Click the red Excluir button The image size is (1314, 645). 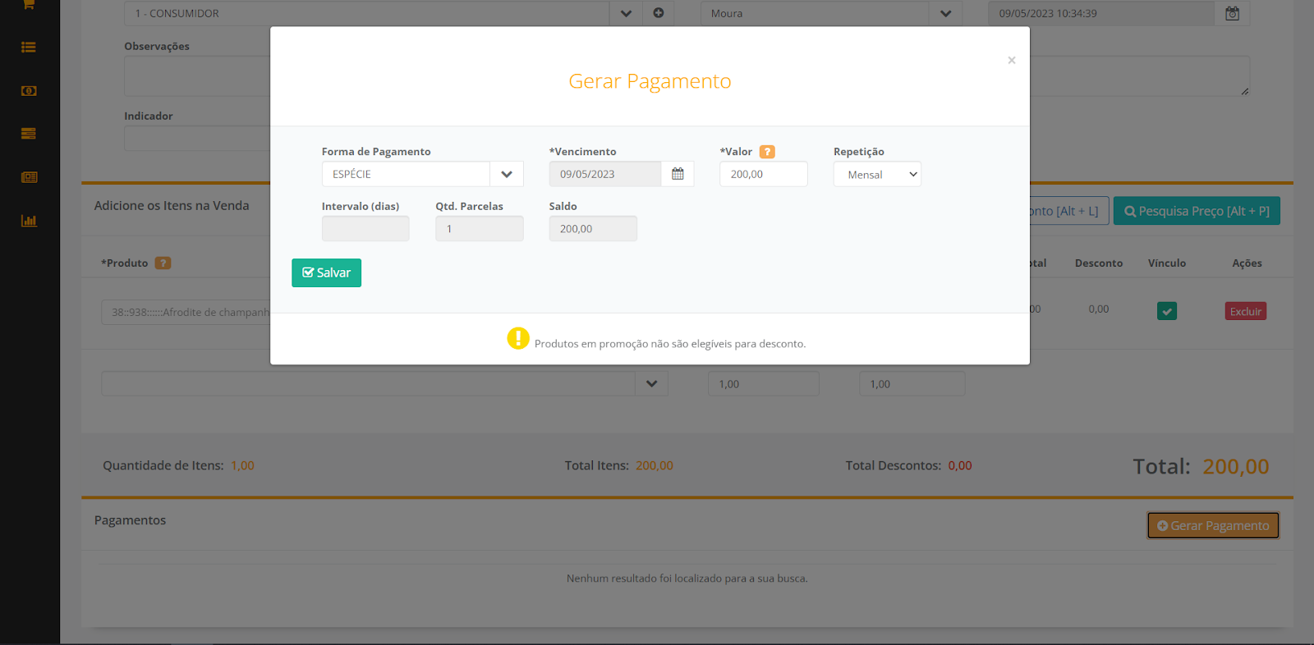pos(1245,311)
